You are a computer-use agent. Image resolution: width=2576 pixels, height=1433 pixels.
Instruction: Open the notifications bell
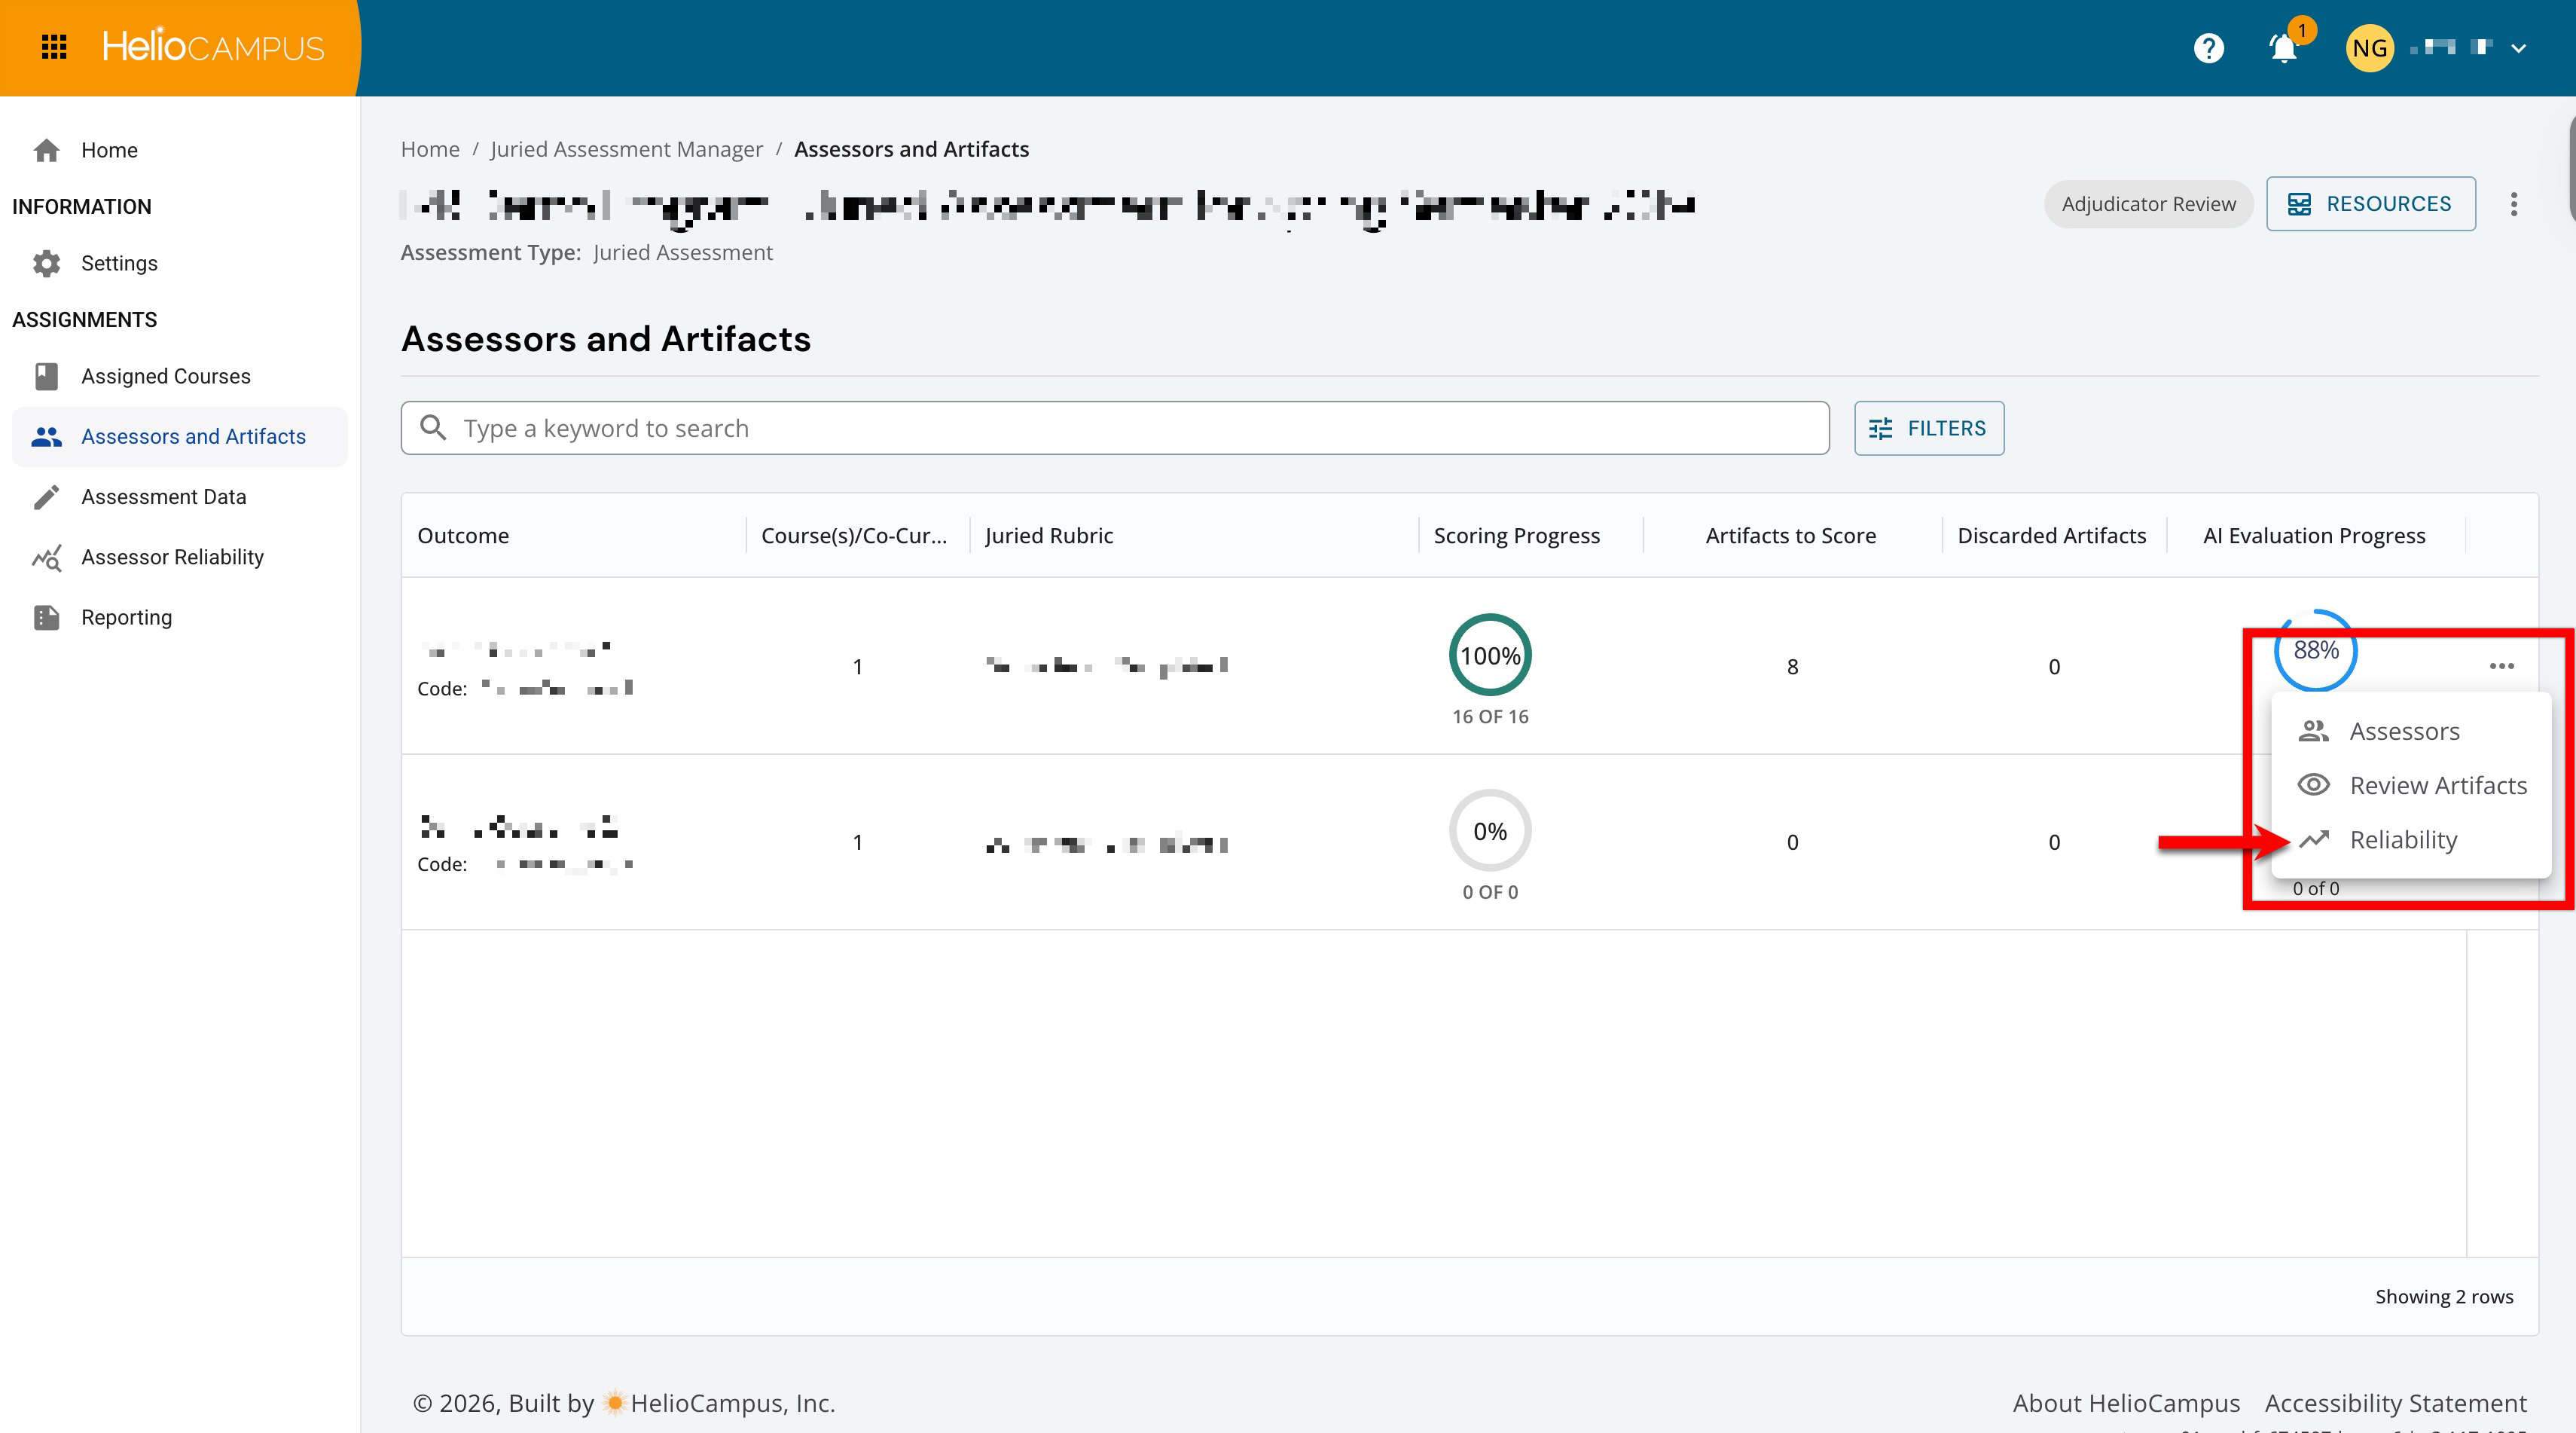click(x=2283, y=48)
